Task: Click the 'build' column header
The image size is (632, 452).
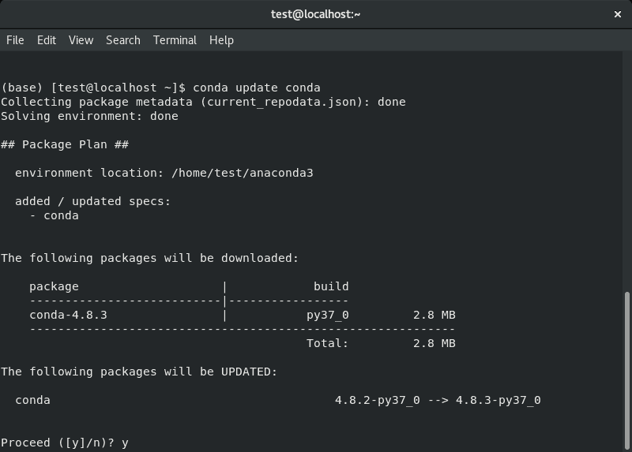Action: click(x=331, y=286)
